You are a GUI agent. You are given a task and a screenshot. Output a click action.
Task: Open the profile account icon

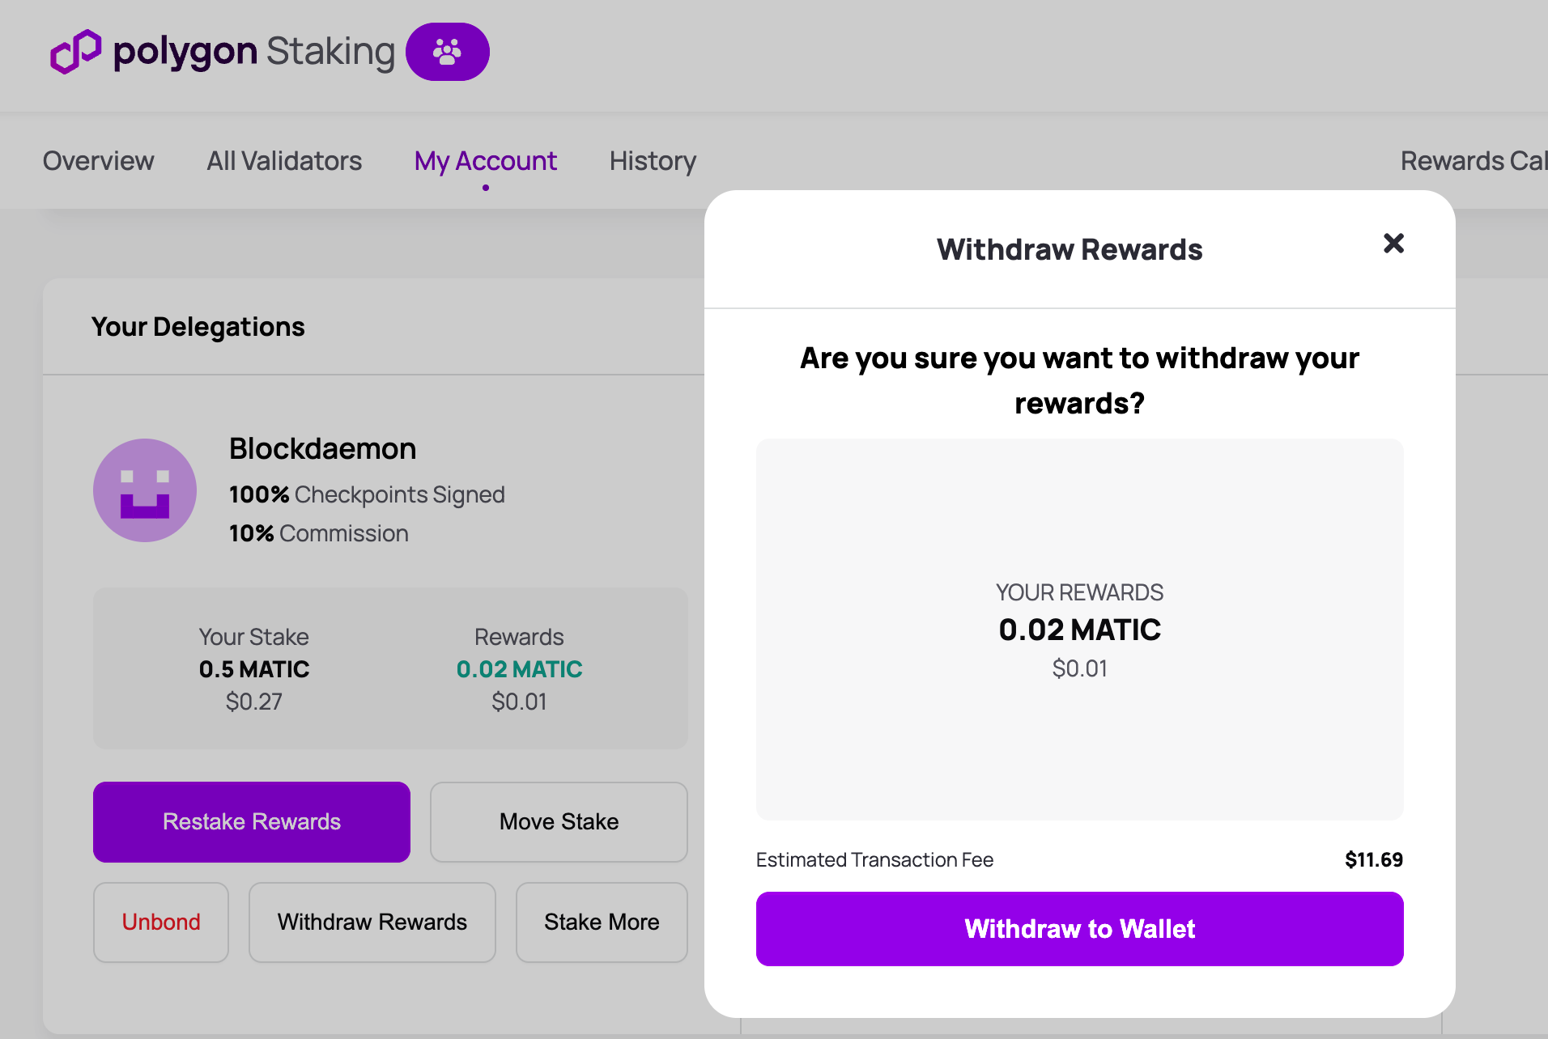coord(448,51)
